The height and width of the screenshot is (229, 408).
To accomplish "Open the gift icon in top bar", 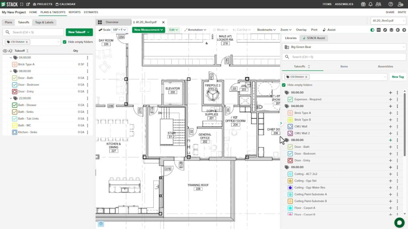I will click(x=363, y=4).
